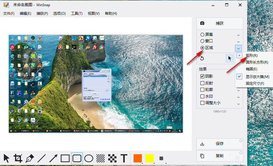Image resolution: width=273 pixels, height=166 pixels.
Task: Open the View (视图) menu
Action: point(94,13)
